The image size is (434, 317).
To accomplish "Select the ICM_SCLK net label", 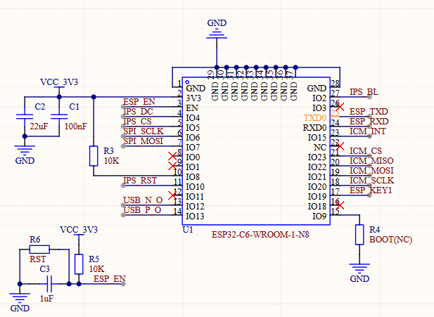I will tap(371, 181).
